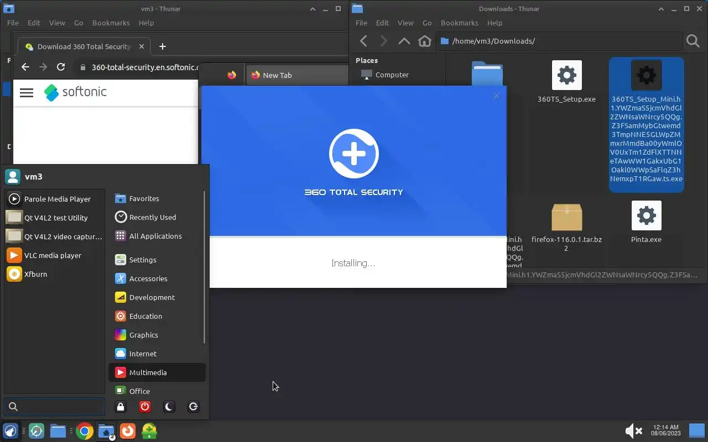Open the Internet category
This screenshot has width=708, height=442.
[x=157, y=354]
